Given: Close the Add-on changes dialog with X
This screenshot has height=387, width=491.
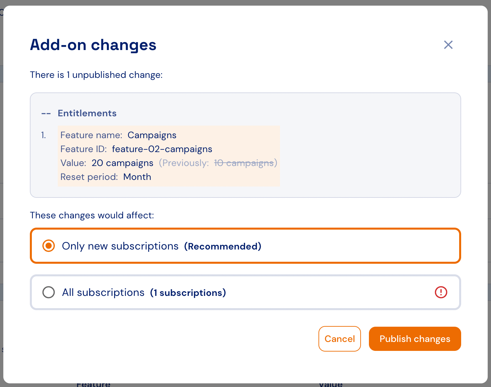Looking at the screenshot, I should click(448, 45).
